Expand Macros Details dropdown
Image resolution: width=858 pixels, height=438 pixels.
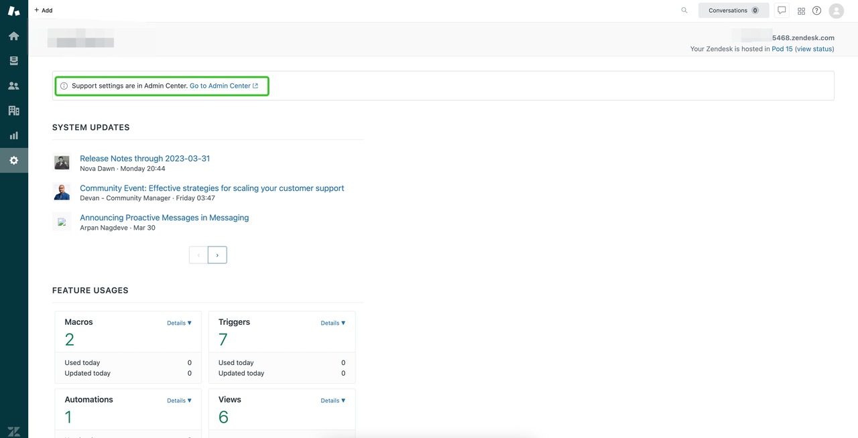coord(179,323)
